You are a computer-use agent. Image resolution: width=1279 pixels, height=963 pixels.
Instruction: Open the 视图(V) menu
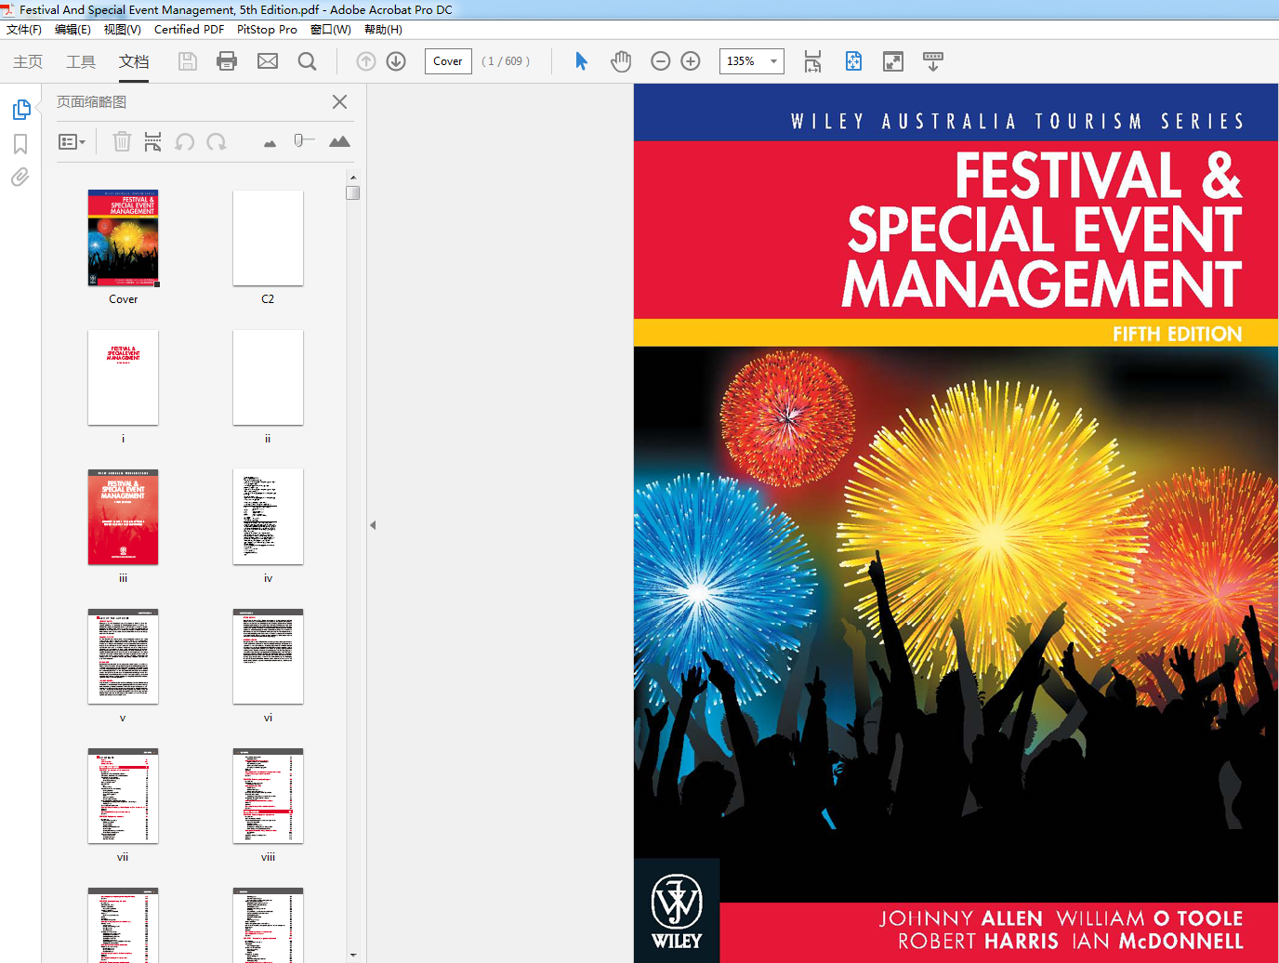tap(123, 30)
